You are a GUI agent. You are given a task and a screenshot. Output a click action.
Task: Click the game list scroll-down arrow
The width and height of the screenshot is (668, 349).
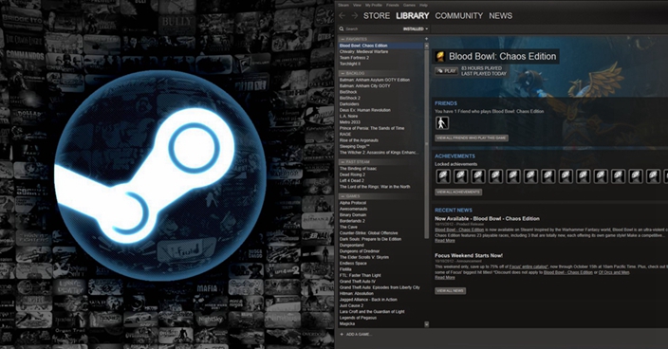426,324
